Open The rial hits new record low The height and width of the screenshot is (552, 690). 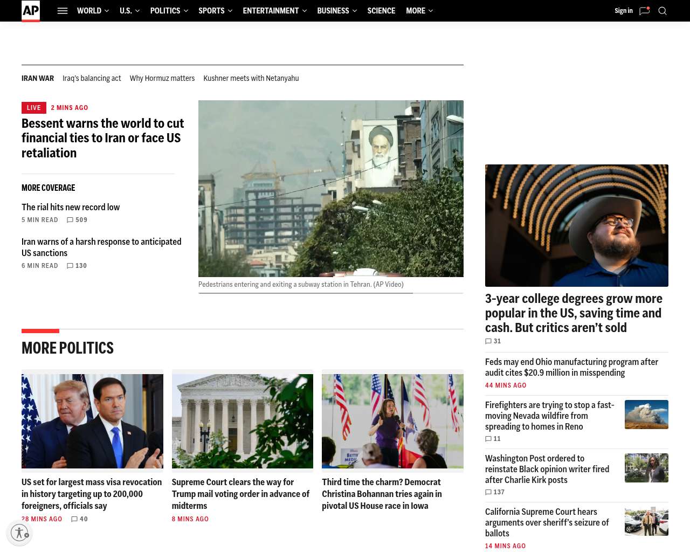(71, 207)
